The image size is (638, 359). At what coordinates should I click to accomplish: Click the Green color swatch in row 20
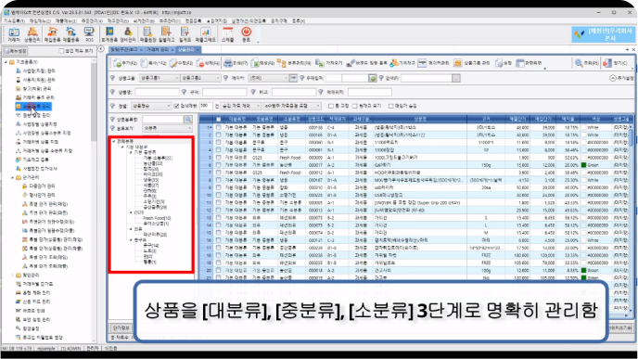click(x=583, y=270)
